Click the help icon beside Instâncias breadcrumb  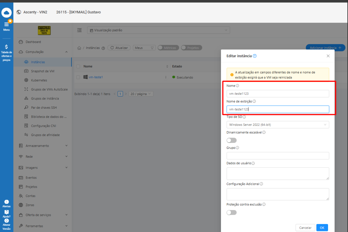tap(103, 48)
